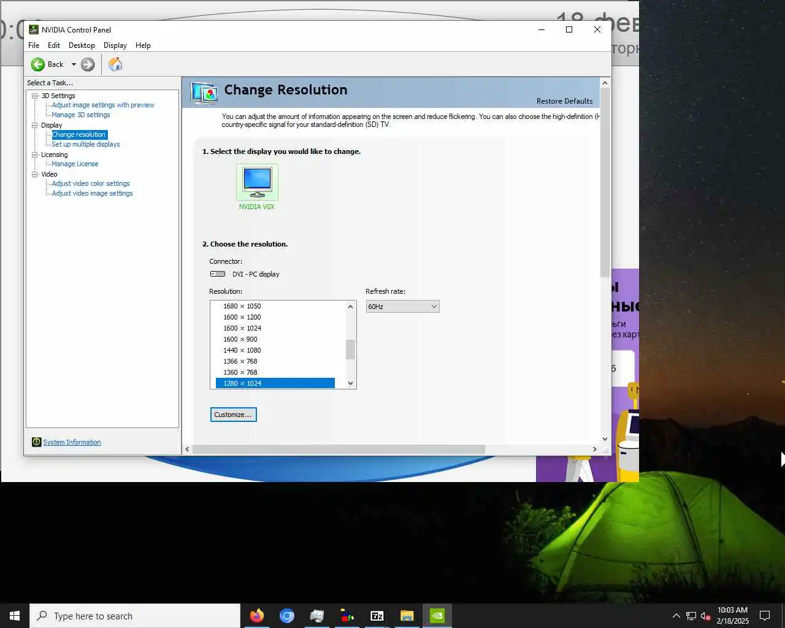Collapse the Licensing tree node
Image resolution: width=785 pixels, height=628 pixels.
35,155
